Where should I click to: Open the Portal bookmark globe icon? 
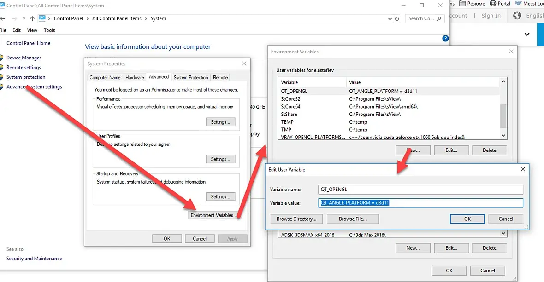493,4
